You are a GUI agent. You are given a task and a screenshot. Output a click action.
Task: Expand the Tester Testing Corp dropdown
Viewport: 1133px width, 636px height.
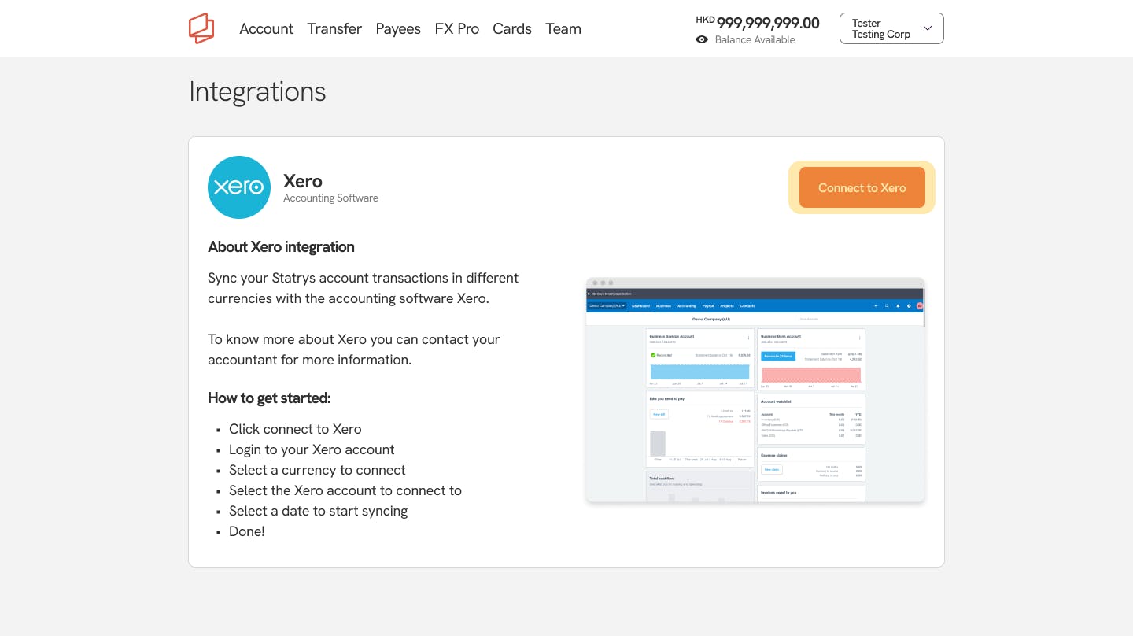click(891, 28)
